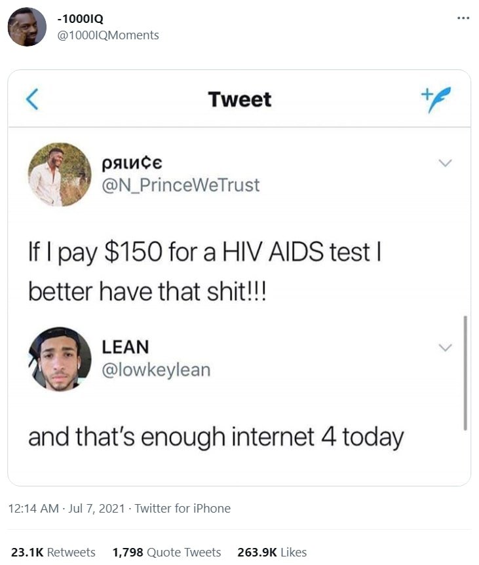This screenshot has height=565, width=479.
Task: View the 23.1K Retweets list
Action: coord(53,553)
